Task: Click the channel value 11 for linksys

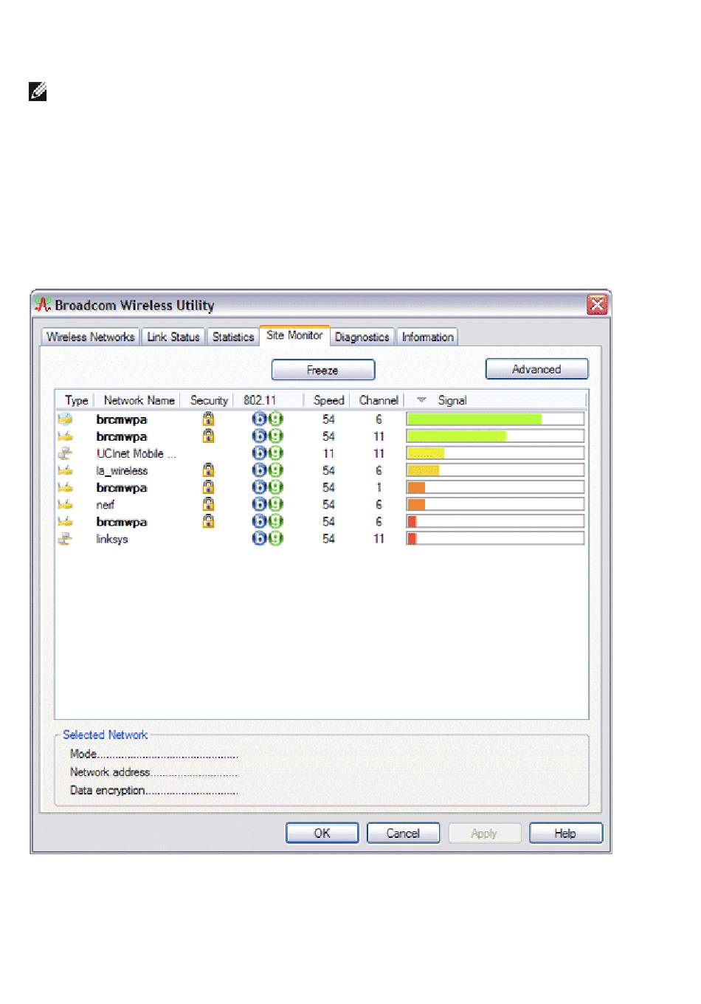Action: [x=379, y=539]
